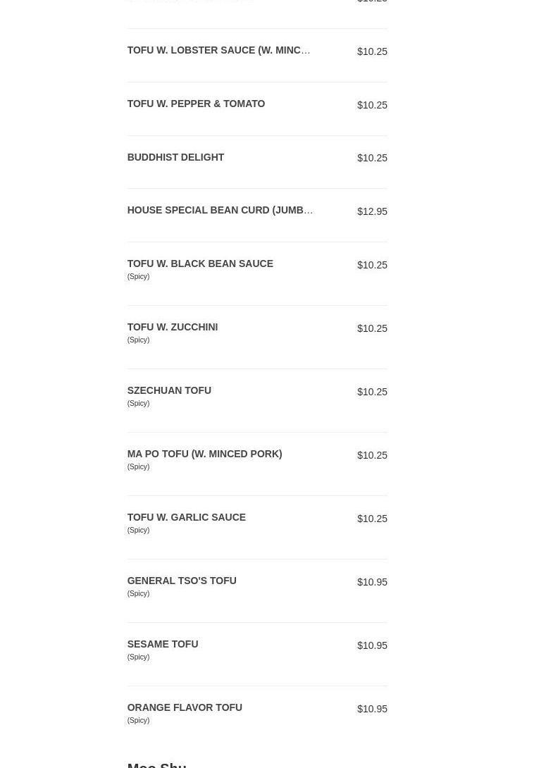Open House Special Bean Curd item

click(x=220, y=211)
